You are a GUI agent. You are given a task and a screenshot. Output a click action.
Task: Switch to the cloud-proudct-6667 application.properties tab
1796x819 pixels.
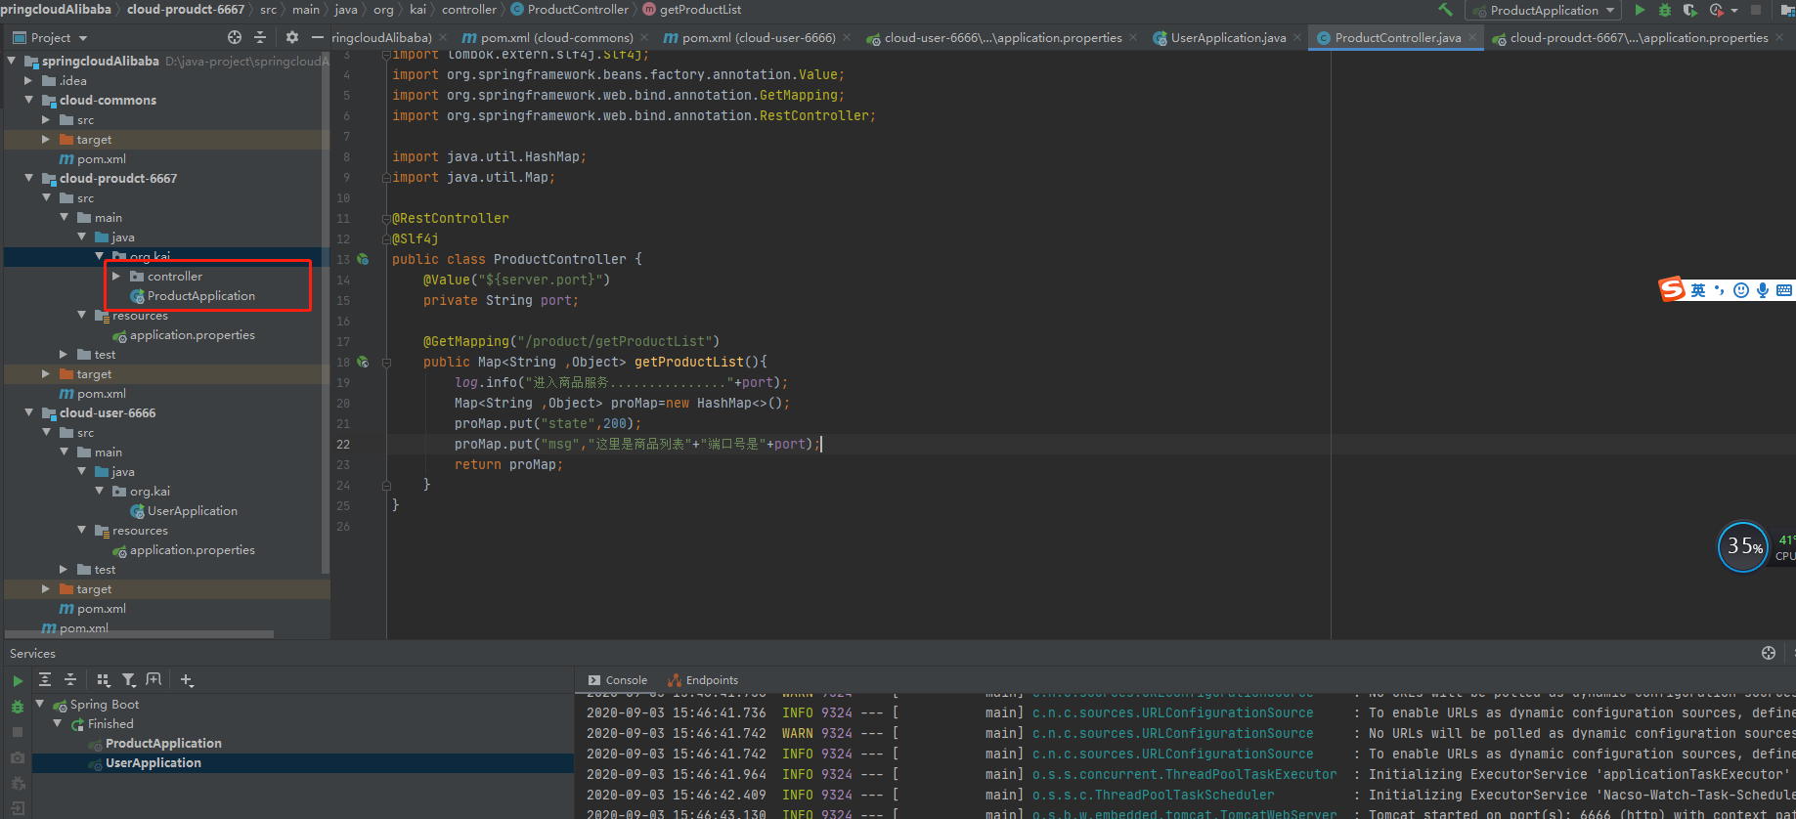point(1630,37)
